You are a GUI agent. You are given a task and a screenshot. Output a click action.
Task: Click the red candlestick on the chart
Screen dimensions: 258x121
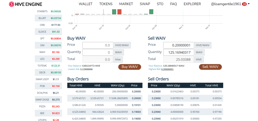119,12
